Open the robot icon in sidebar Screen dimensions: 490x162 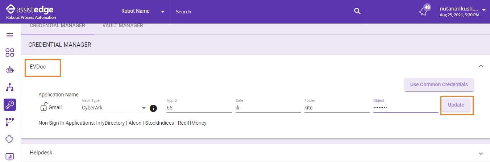(10, 70)
